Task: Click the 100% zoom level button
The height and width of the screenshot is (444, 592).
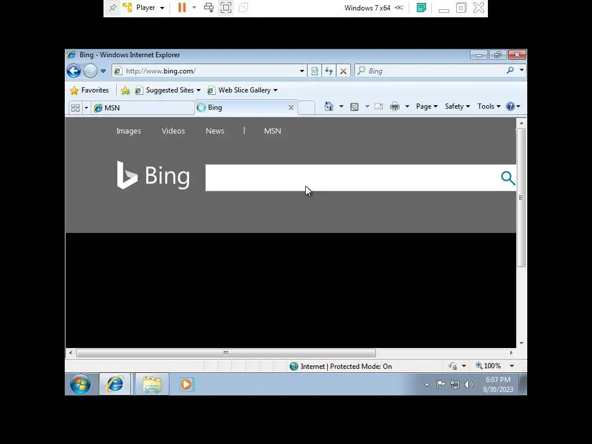Action: [489, 366]
